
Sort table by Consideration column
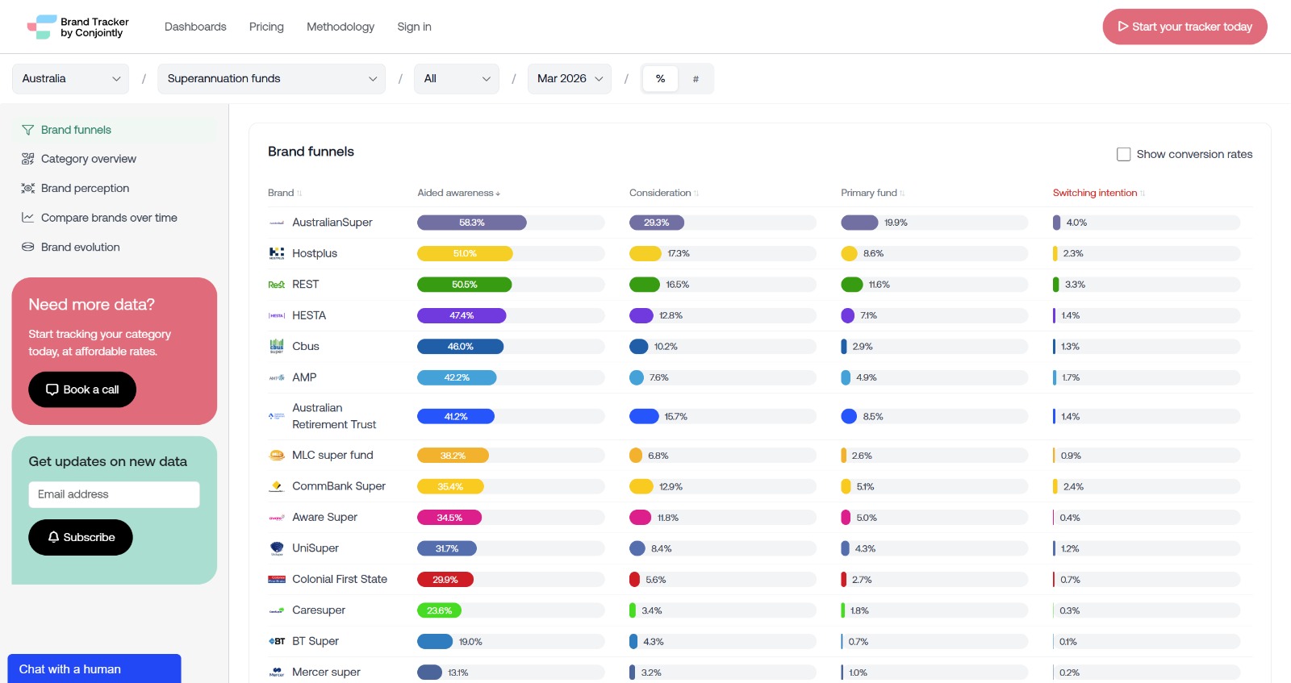(664, 193)
